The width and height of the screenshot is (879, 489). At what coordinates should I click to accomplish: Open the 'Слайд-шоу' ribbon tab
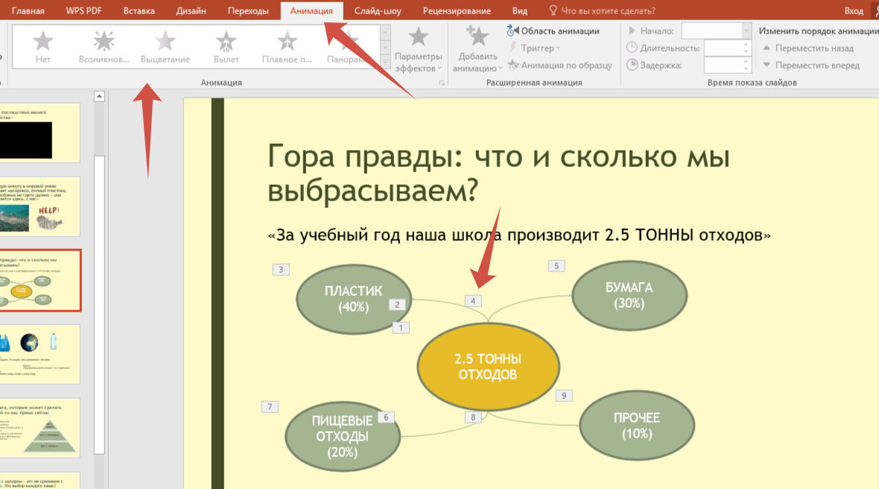[x=378, y=10]
